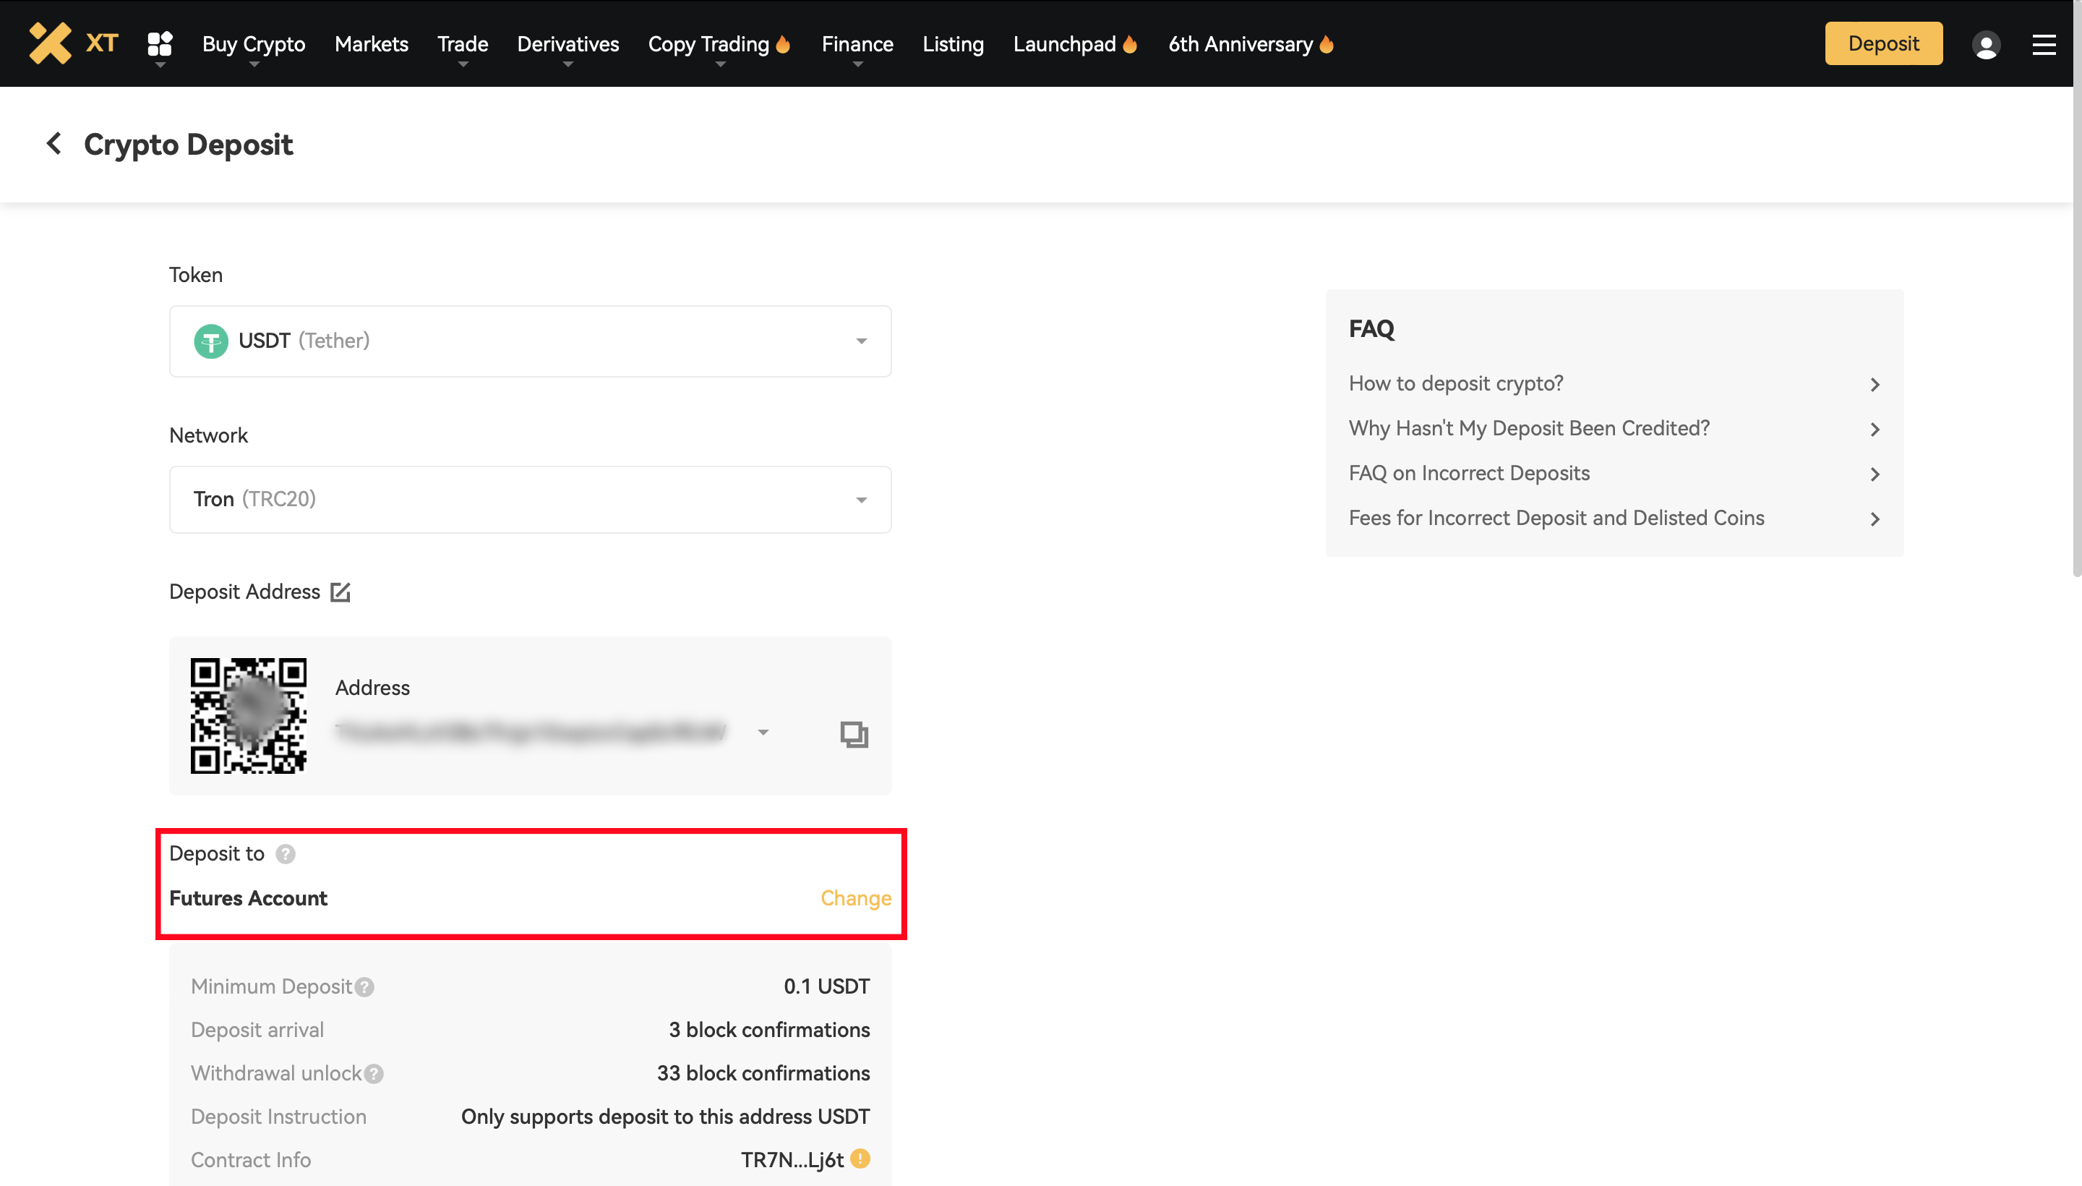Click the Futures Account label
The height and width of the screenshot is (1186, 2082).
pos(247,897)
